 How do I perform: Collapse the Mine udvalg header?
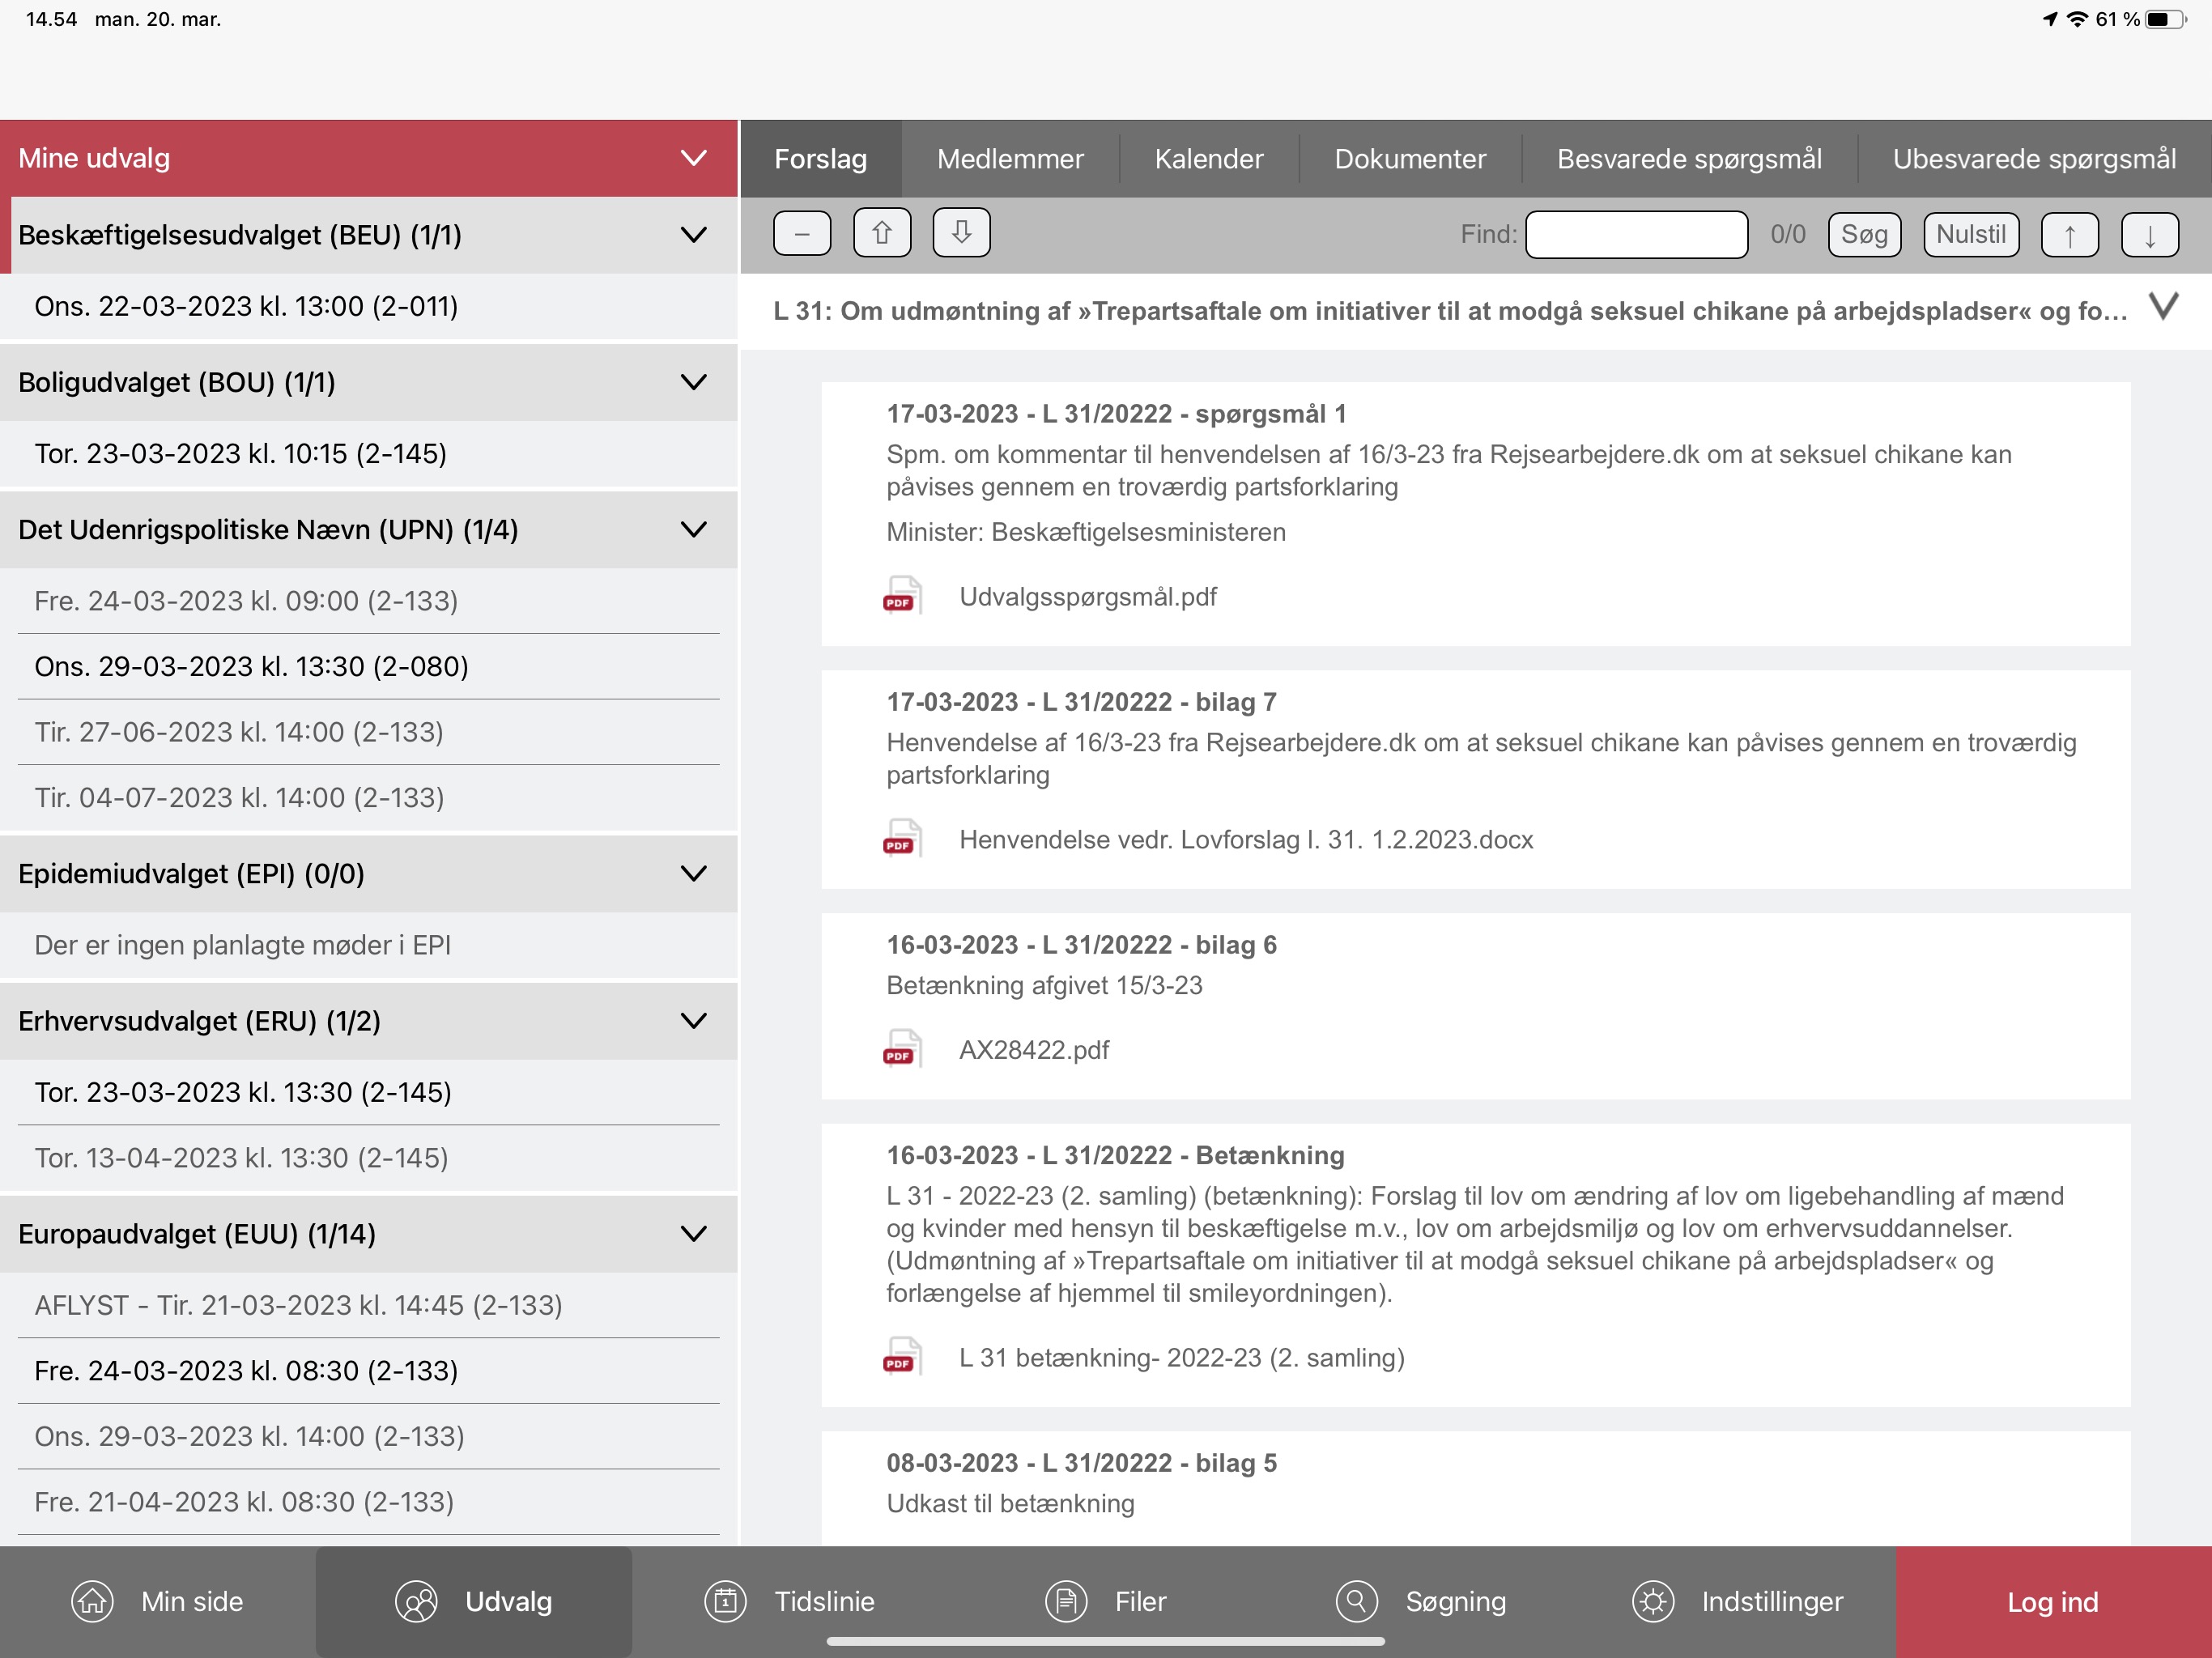tap(693, 158)
